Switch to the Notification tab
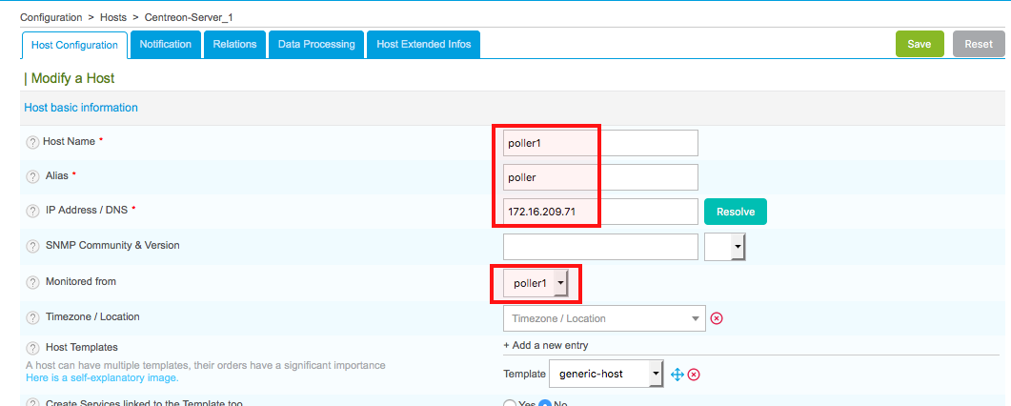The height and width of the screenshot is (406, 1011). pyautogui.click(x=166, y=44)
